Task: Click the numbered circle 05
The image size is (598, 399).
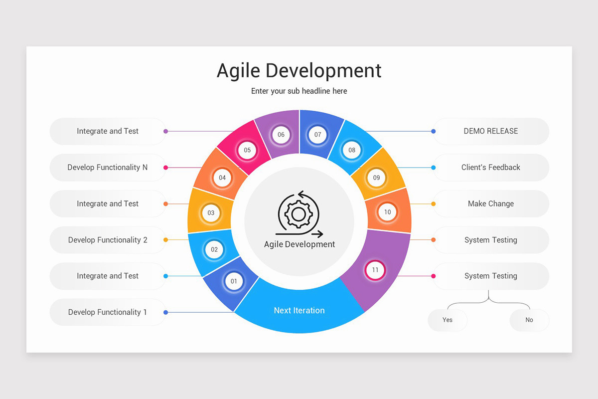Action: (x=247, y=150)
